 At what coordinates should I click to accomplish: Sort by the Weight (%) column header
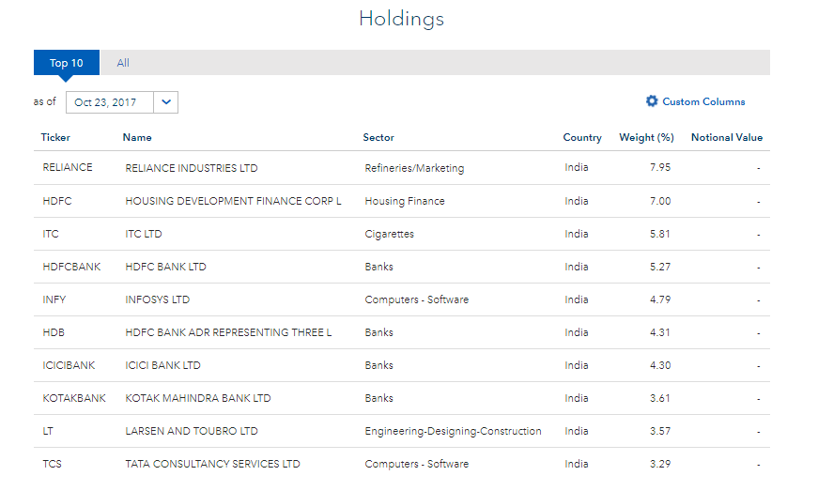click(x=646, y=137)
